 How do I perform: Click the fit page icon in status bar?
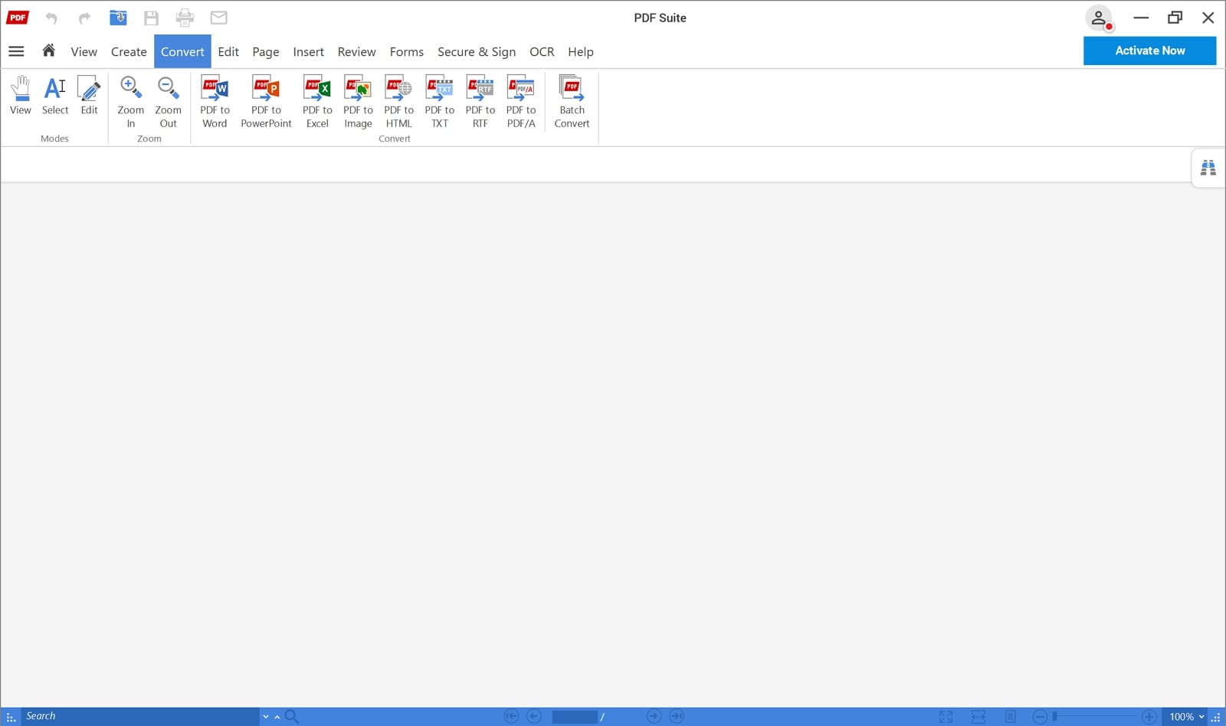[x=946, y=717]
